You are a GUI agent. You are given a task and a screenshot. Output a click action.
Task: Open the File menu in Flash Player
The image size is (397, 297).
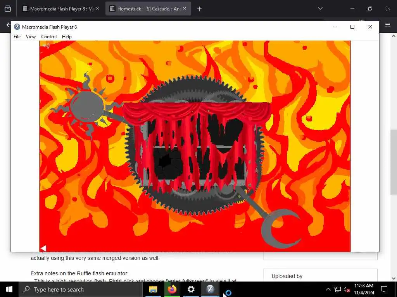point(17,37)
